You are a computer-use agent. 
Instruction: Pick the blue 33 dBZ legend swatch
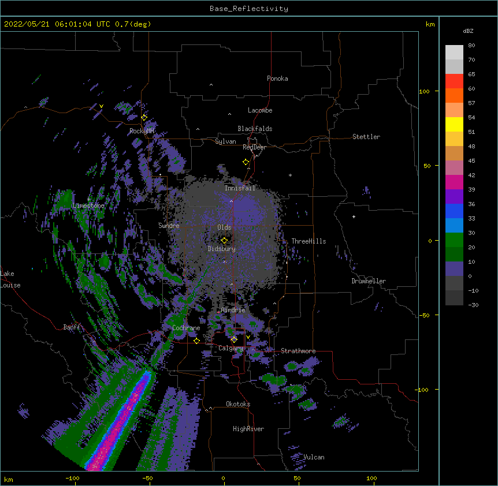click(454, 211)
